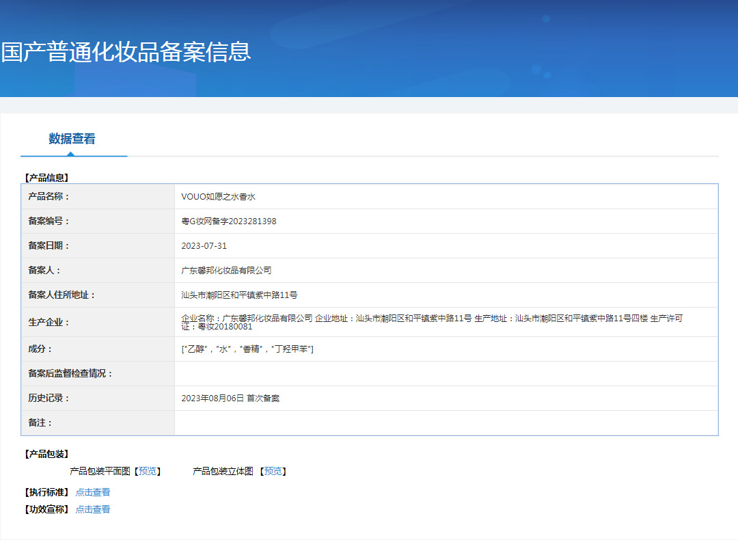Click the 生产企业 details text
This screenshot has height=540, width=738.
[431, 322]
